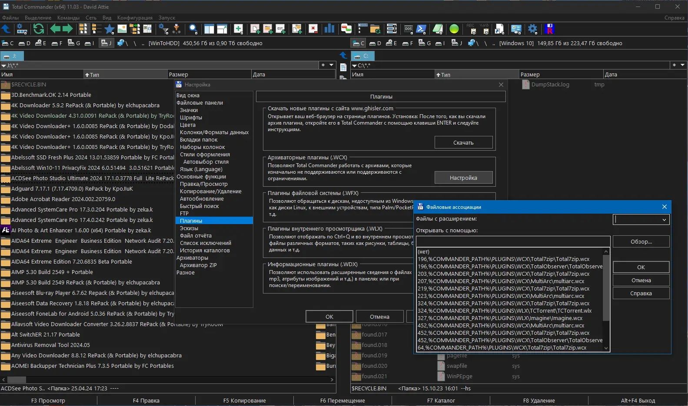Click the green Refresh panel icon
The height and width of the screenshot is (406, 688).
38,29
